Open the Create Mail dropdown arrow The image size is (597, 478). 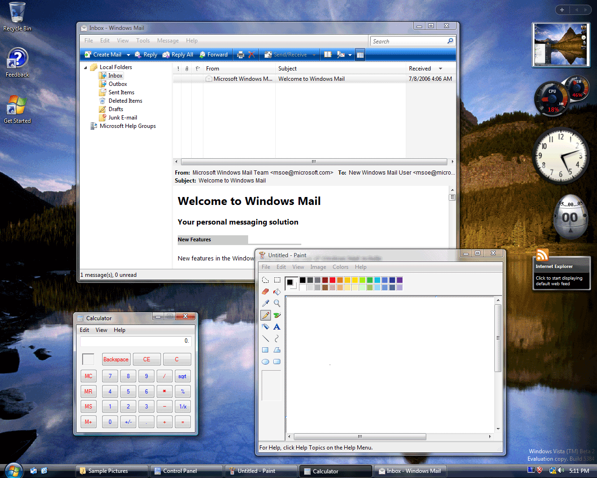click(x=128, y=55)
